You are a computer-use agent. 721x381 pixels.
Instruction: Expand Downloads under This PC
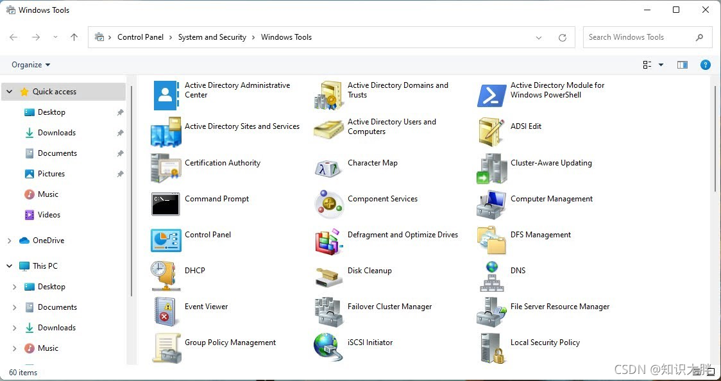[14, 328]
